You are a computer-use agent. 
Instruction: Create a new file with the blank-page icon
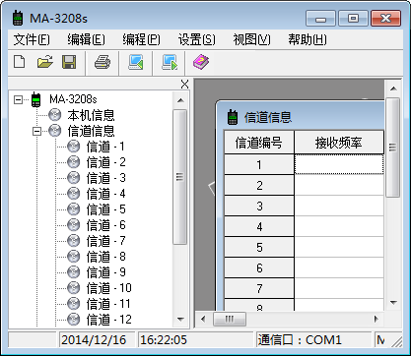point(20,62)
